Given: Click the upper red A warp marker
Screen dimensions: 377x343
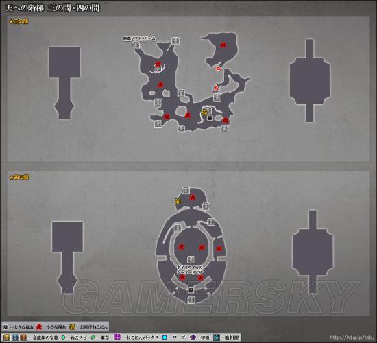Looking at the screenshot, I should pyautogui.click(x=218, y=69).
